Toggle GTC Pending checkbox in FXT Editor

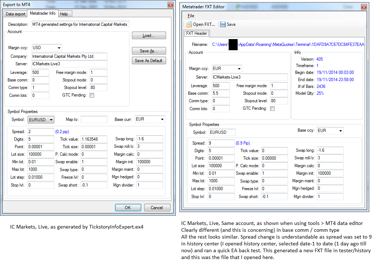[x=273, y=109]
